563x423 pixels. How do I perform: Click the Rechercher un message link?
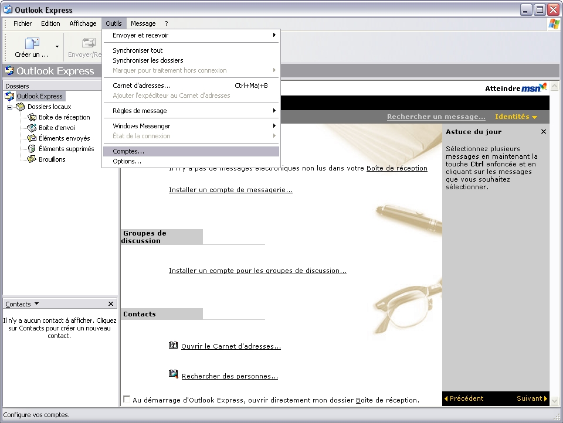436,117
